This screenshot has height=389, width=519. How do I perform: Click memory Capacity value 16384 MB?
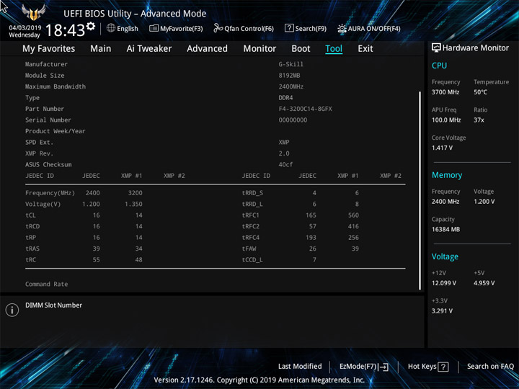[x=446, y=229]
